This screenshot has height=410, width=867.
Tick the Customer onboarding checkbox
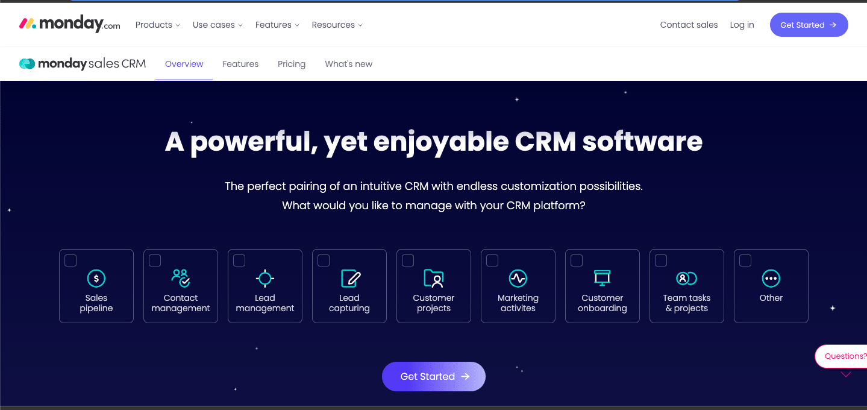click(577, 260)
